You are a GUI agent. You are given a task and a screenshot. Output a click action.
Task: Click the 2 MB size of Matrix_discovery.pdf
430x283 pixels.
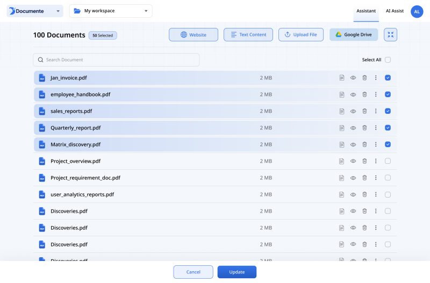coord(266,144)
